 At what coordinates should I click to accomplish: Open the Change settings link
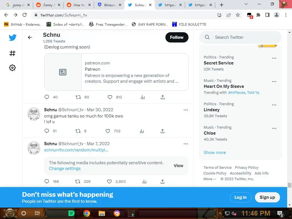[65, 169]
